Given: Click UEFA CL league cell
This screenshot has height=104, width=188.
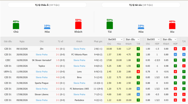Looking at the screenshot, I should click(x=8, y=72).
